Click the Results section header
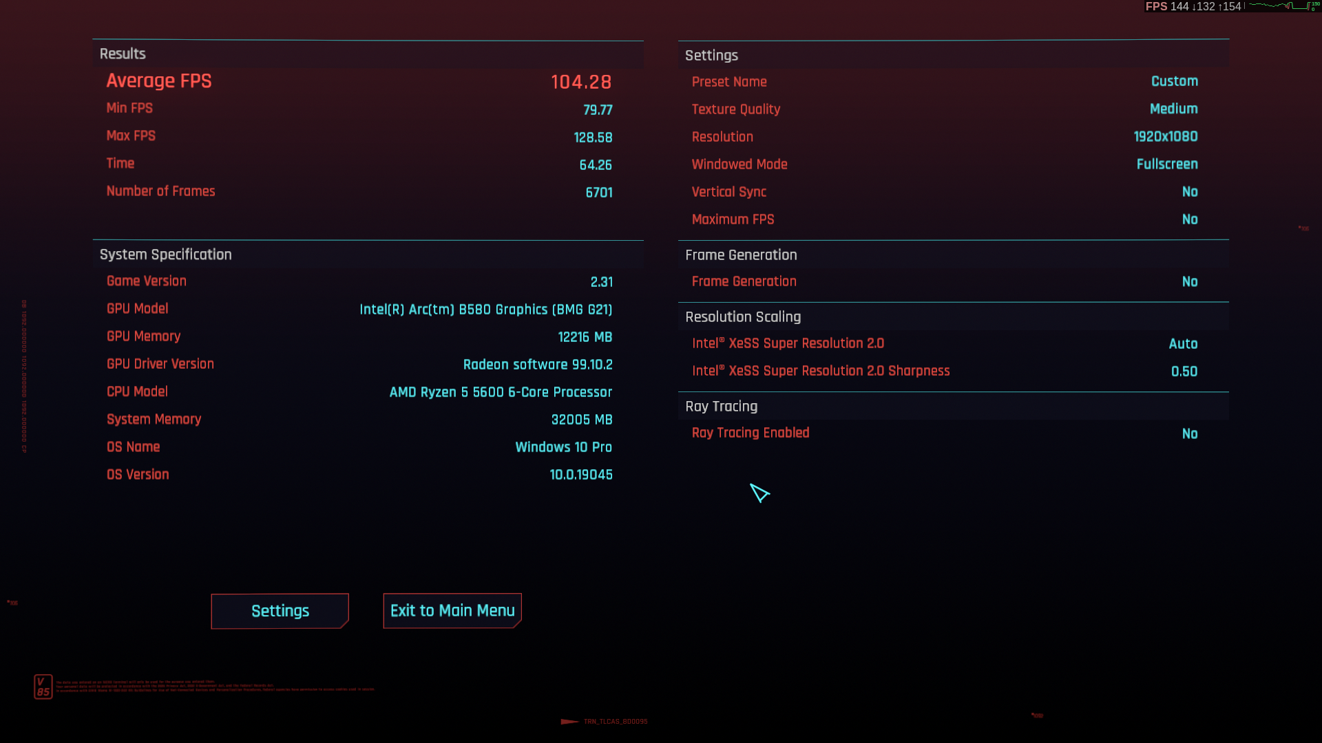The width and height of the screenshot is (1322, 743). (x=123, y=54)
